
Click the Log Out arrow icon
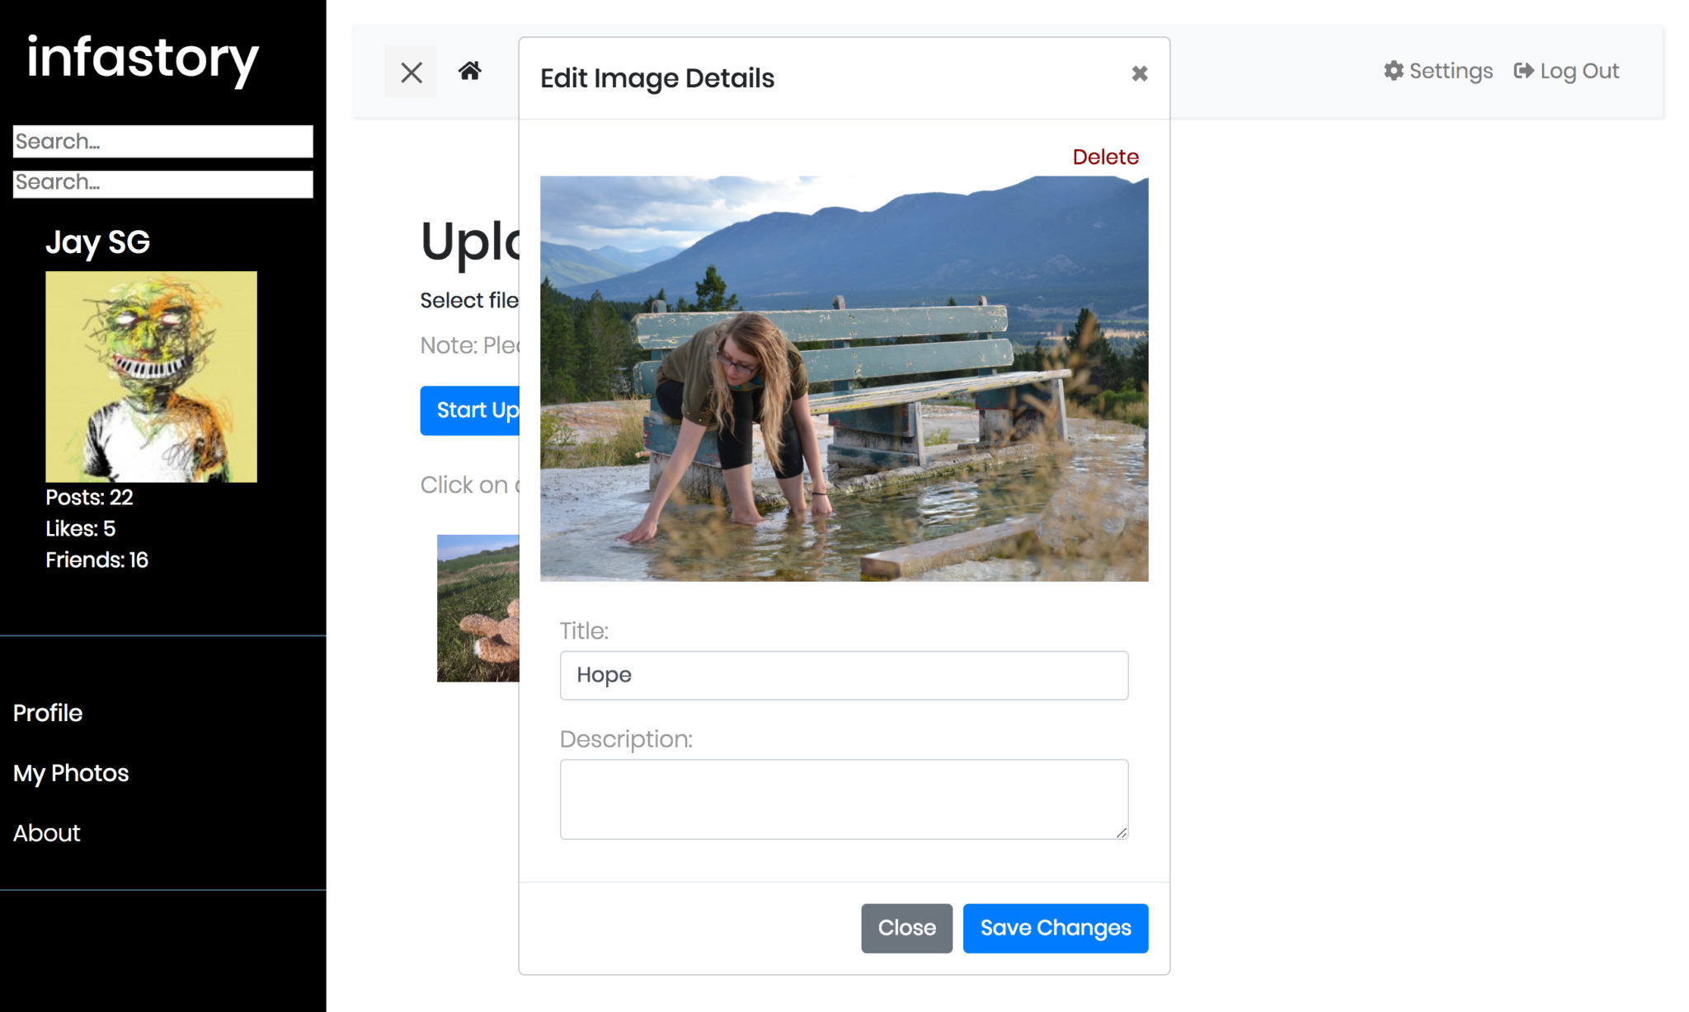[1522, 71]
